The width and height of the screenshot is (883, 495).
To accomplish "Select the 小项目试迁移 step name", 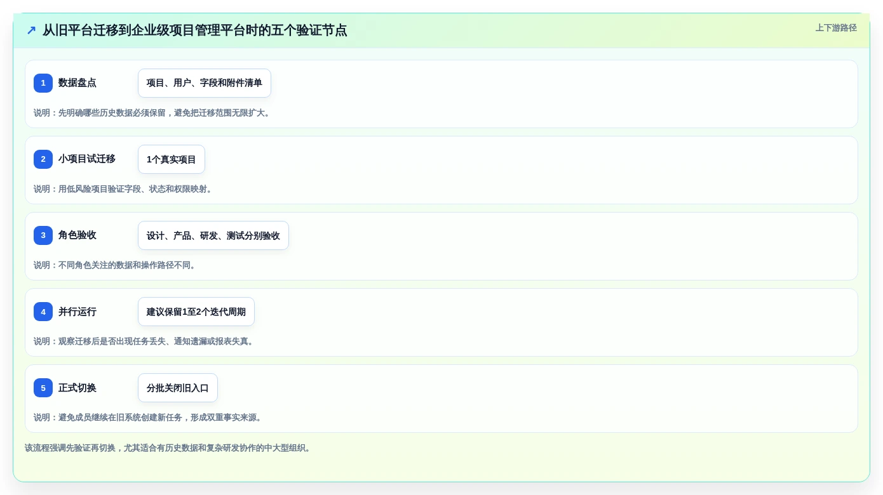I will pyautogui.click(x=87, y=159).
